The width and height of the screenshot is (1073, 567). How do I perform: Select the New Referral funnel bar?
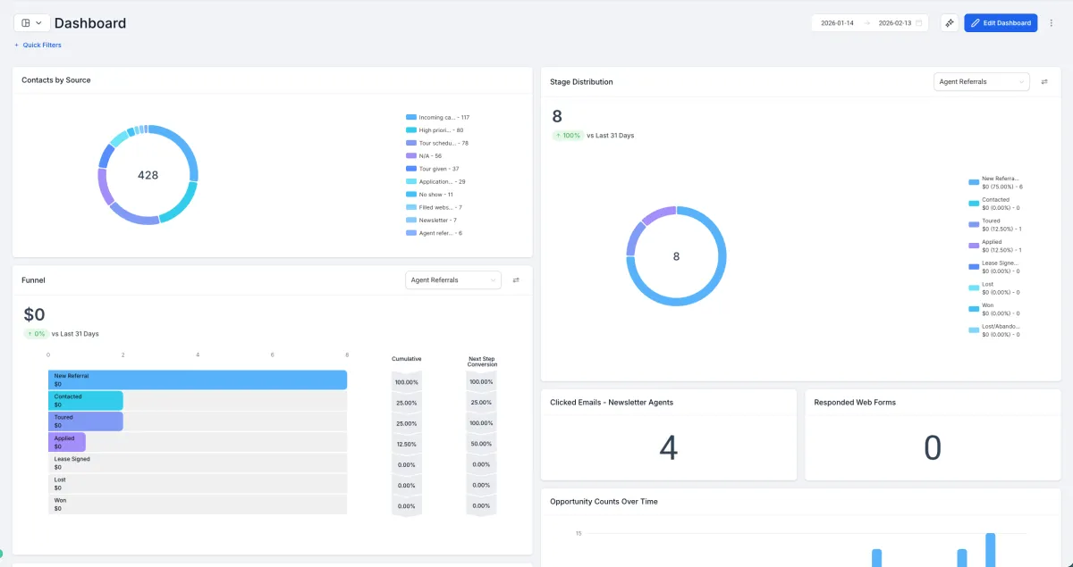tap(197, 380)
